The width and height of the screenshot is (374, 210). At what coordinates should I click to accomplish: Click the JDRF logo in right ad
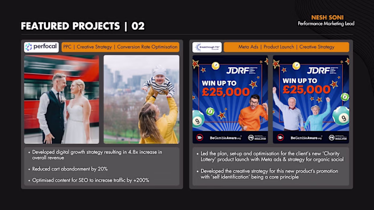(323, 70)
